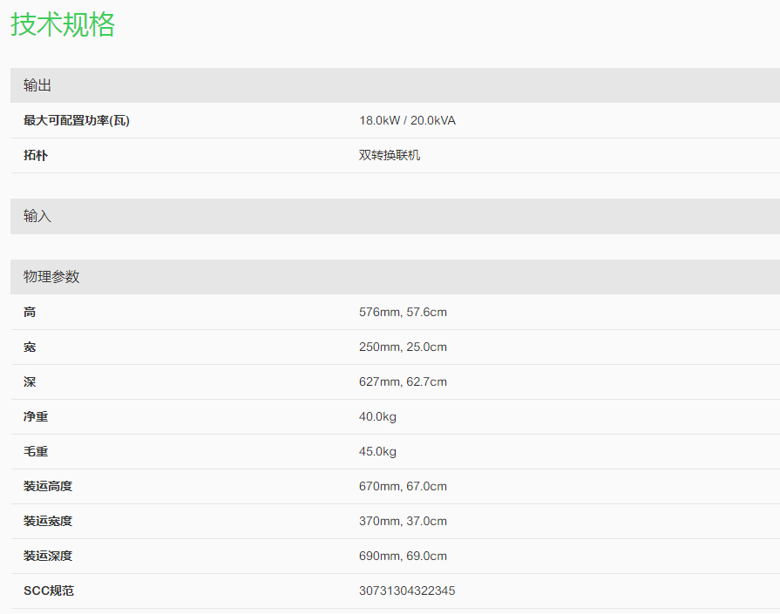Click the 技术规格 page heading
Viewport: 780px width, 614px height.
click(63, 24)
